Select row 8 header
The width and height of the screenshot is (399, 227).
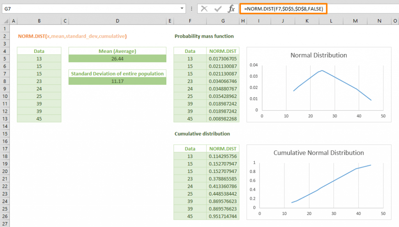tap(5, 81)
